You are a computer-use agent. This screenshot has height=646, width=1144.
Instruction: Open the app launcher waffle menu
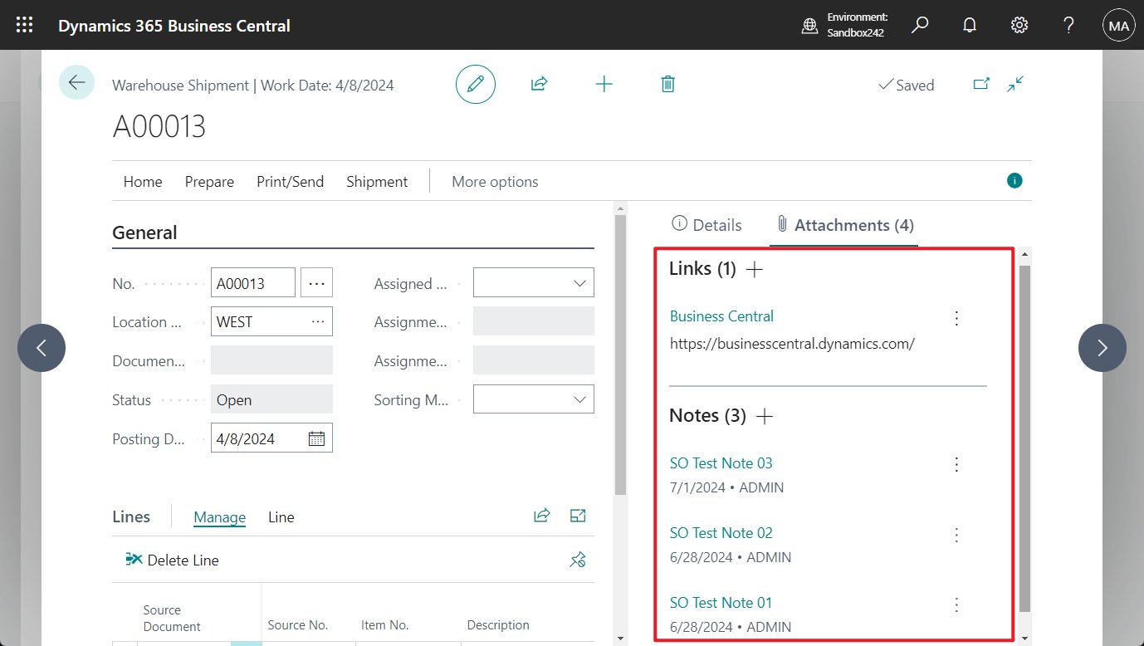(25, 26)
